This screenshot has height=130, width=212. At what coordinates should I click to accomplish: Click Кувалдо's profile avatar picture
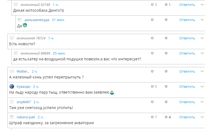click(x=12, y=86)
